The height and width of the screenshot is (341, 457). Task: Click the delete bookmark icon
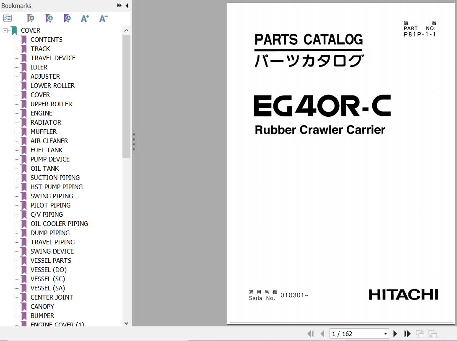click(x=30, y=18)
